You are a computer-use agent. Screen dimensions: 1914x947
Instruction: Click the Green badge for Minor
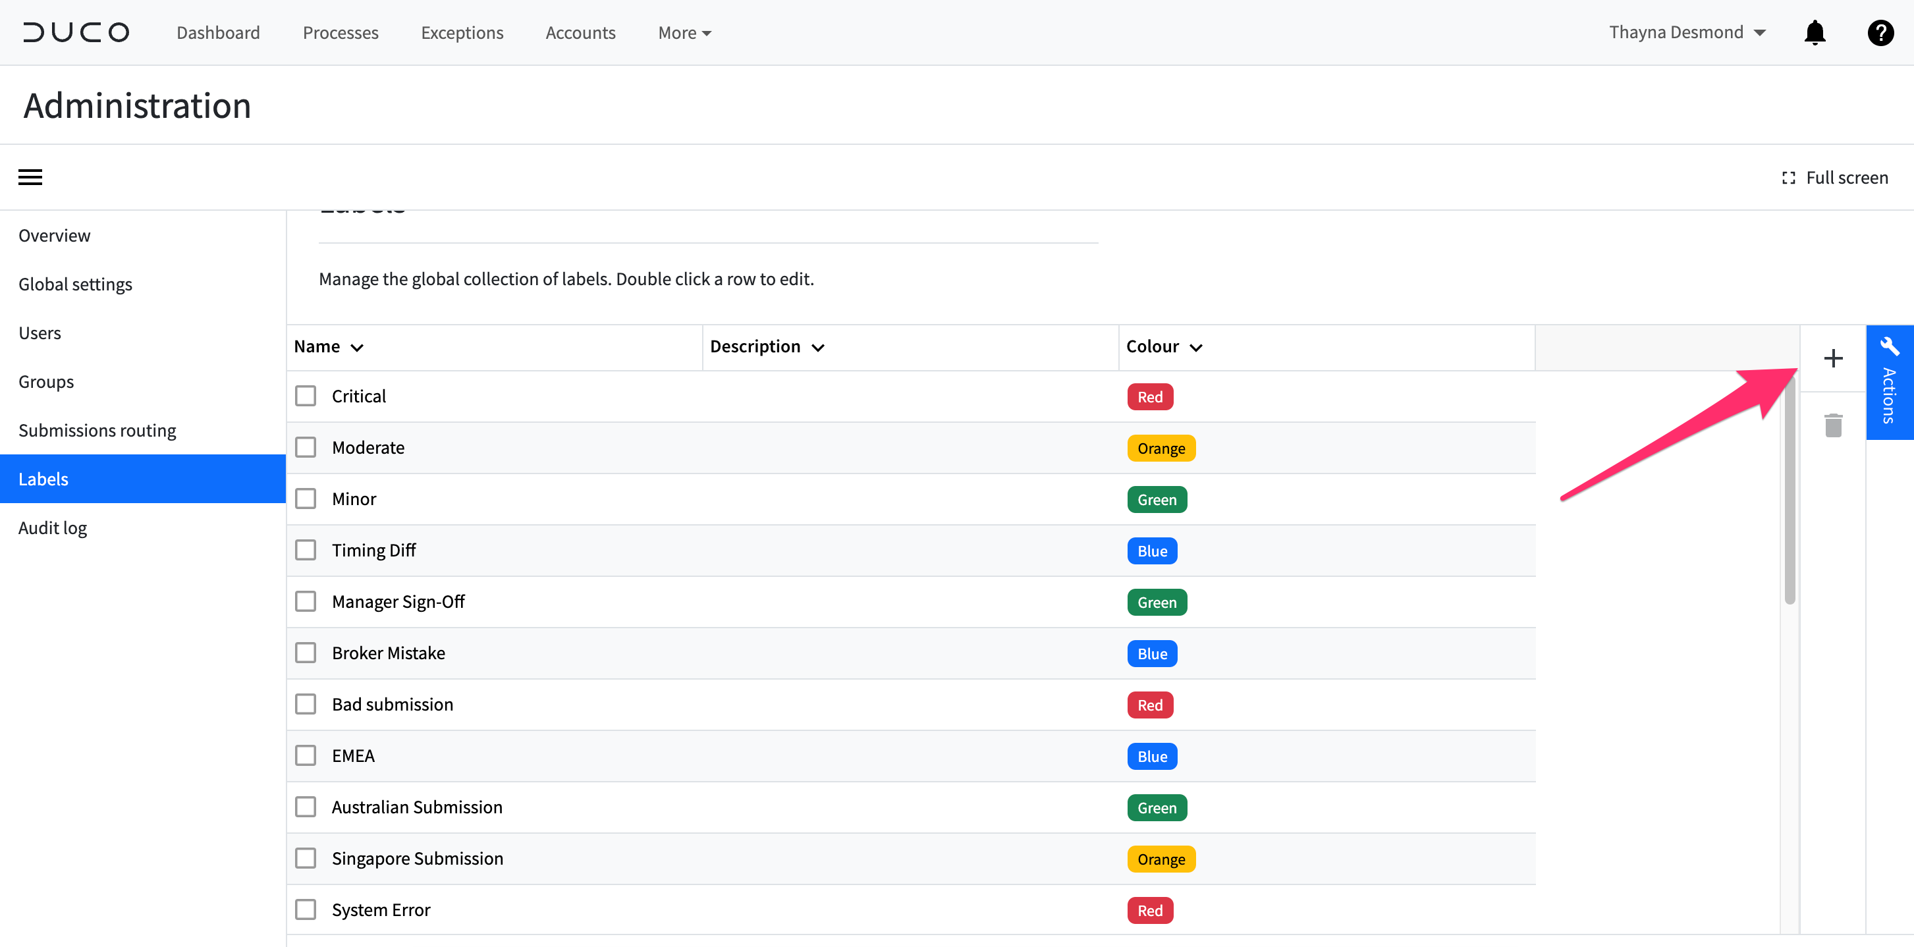(1157, 499)
